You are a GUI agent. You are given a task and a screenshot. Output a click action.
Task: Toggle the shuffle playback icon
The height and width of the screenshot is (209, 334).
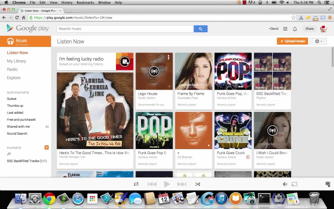tap(198, 184)
